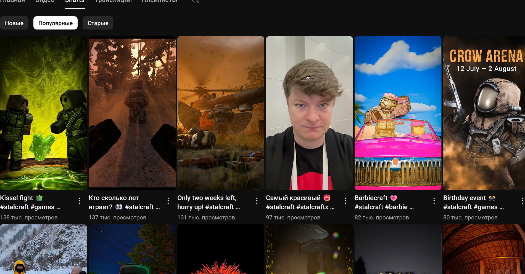Image resolution: width=525 pixels, height=274 pixels.
Task: Open the Only two weeks left title link
Action: (x=209, y=202)
